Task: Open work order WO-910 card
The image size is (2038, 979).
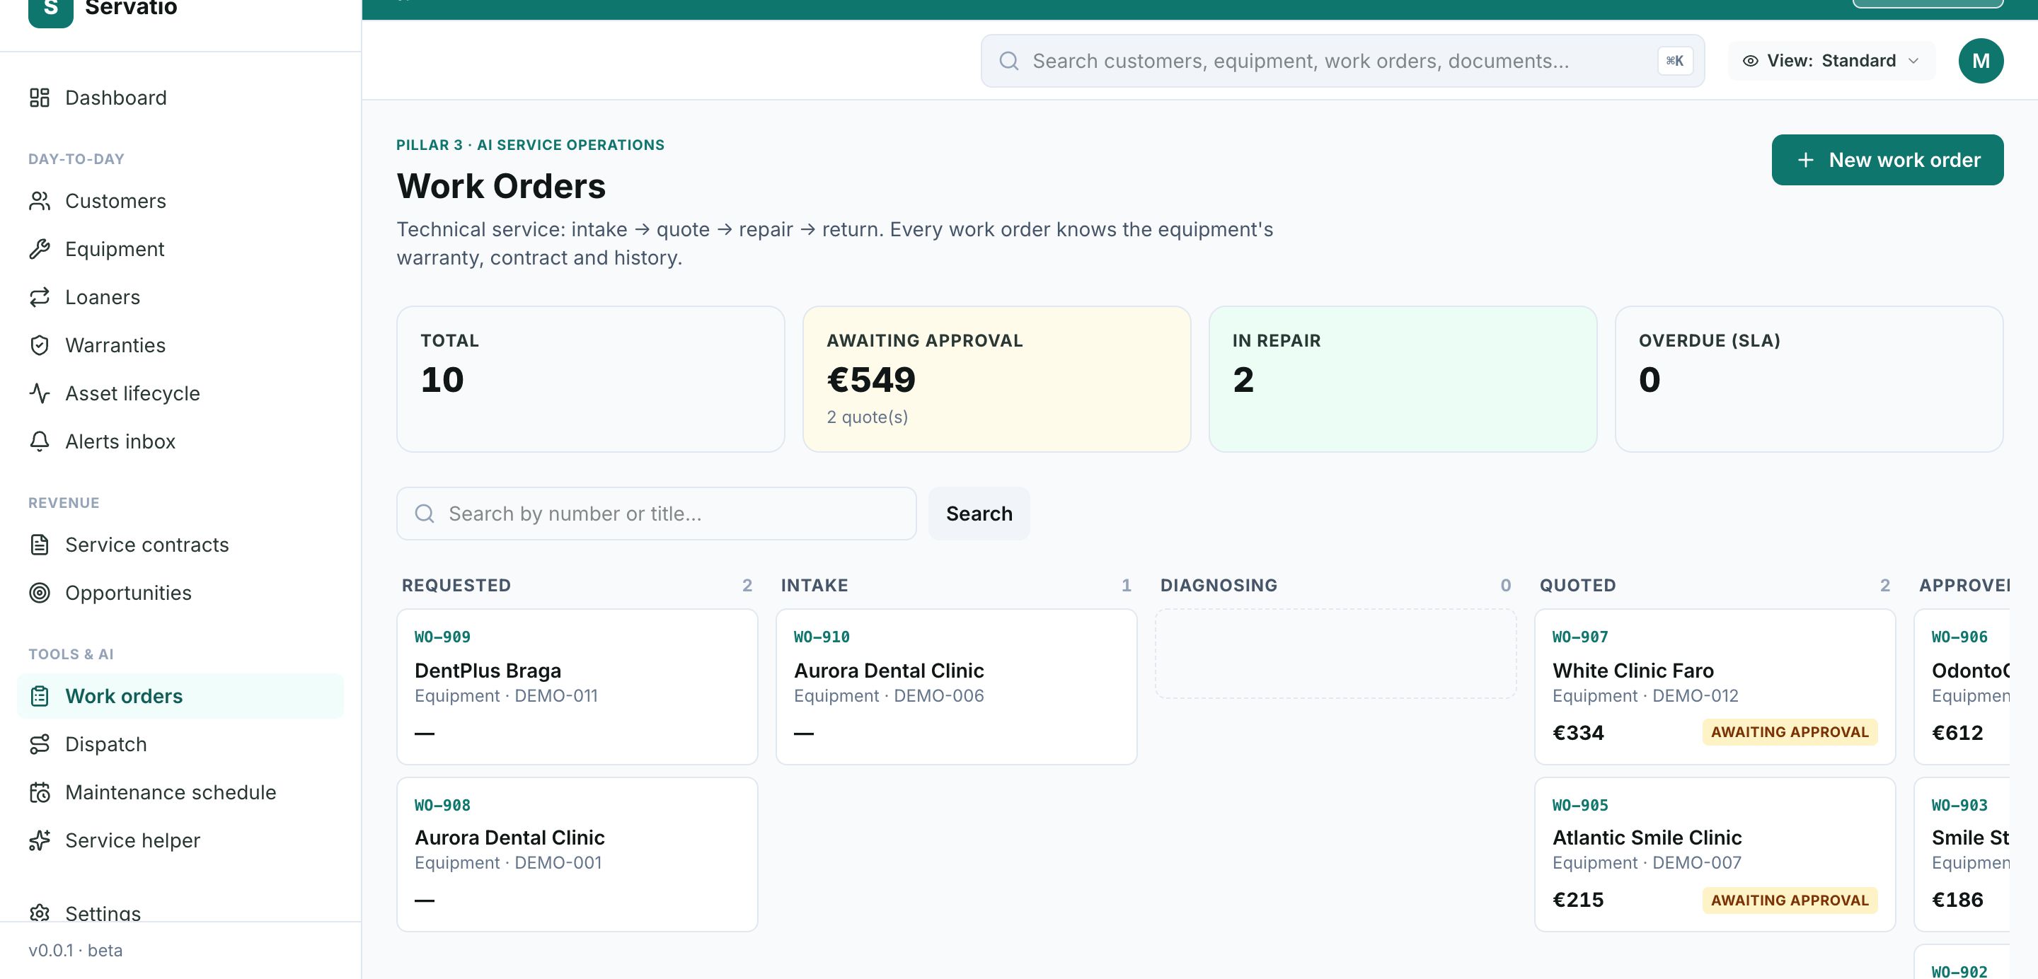Action: tap(956, 686)
